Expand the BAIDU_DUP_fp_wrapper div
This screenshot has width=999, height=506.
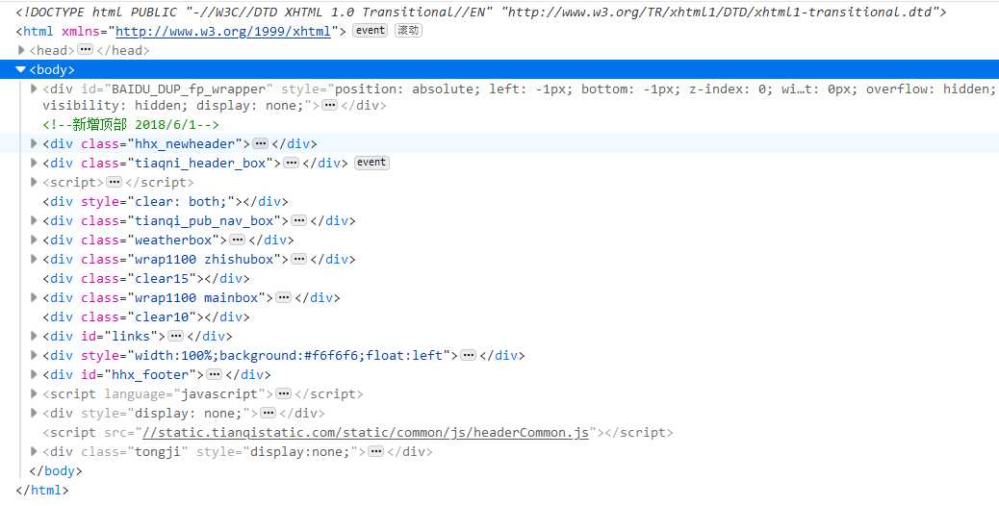click(35, 89)
